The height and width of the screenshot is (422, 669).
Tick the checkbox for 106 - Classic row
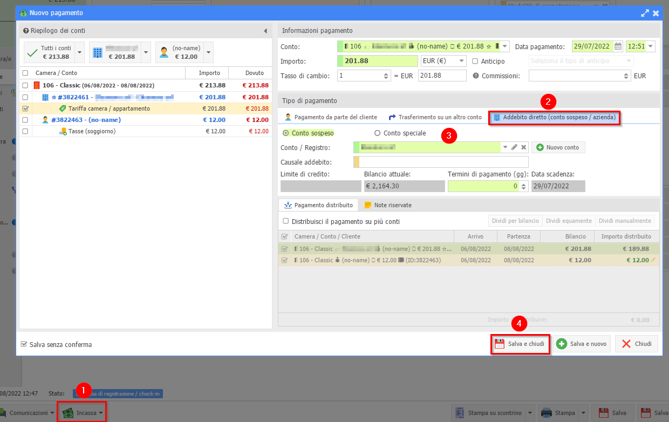point(25,85)
